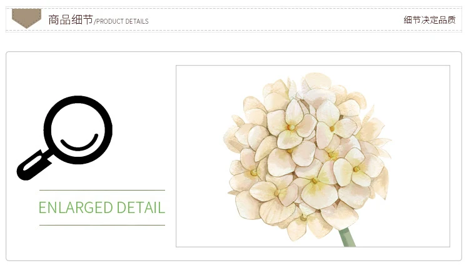
Task: Click the magnifying glass handle
Action: point(34,166)
